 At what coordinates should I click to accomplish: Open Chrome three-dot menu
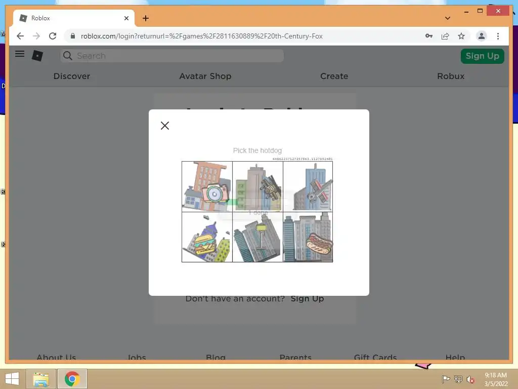(498, 36)
